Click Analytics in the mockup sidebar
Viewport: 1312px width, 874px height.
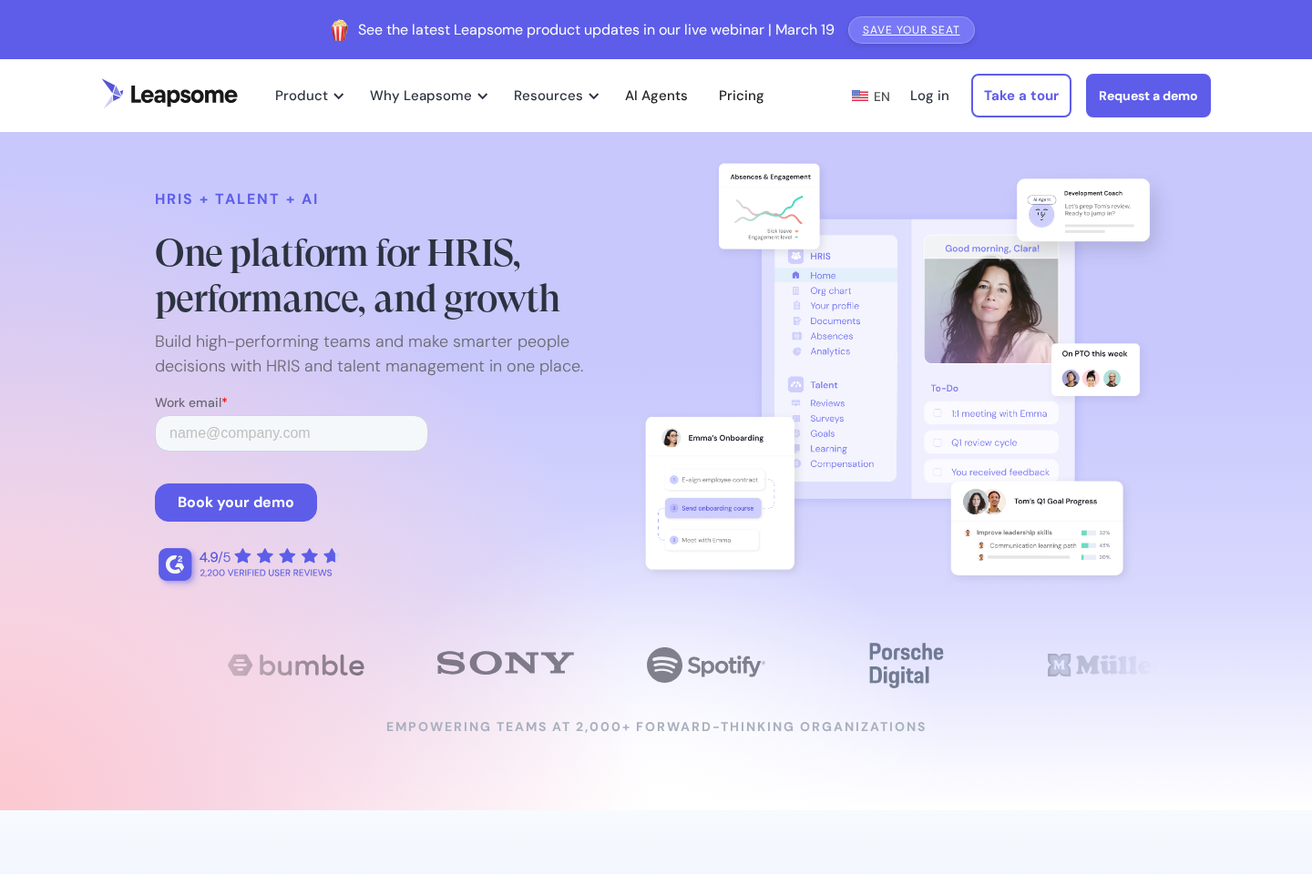click(830, 351)
